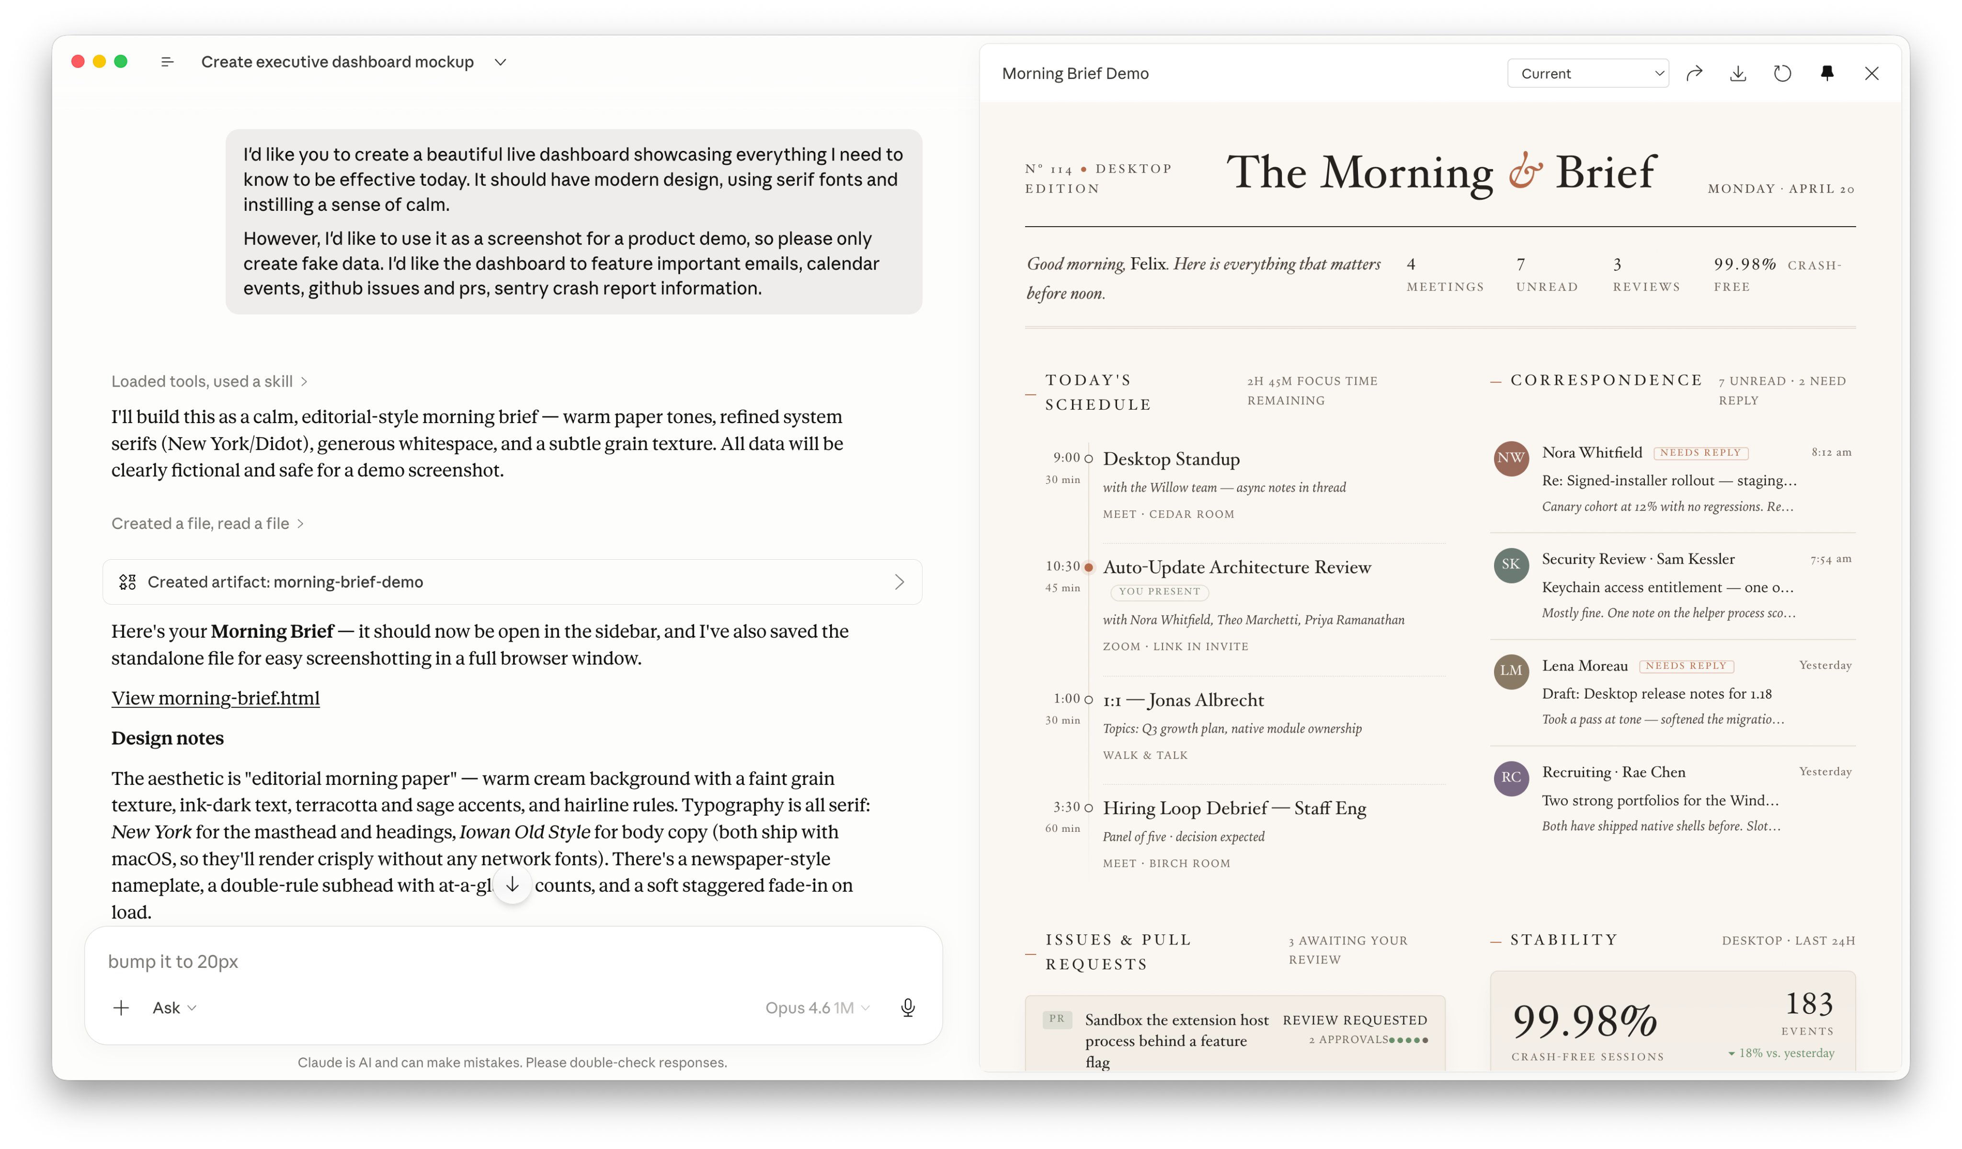
Task: Open the View morning-brief.html link
Action: [x=215, y=698]
